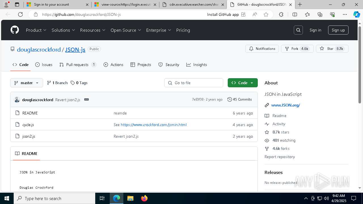Click the GitHub search magnifier button
The height and width of the screenshot is (204, 363).
[x=298, y=30]
